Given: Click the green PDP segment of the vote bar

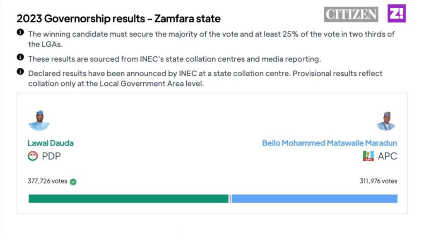Looking at the screenshot, I should (x=128, y=199).
